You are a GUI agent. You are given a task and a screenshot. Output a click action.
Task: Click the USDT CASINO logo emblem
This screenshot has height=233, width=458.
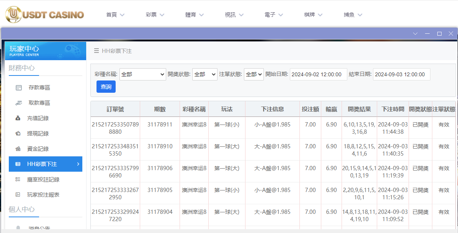[13, 15]
